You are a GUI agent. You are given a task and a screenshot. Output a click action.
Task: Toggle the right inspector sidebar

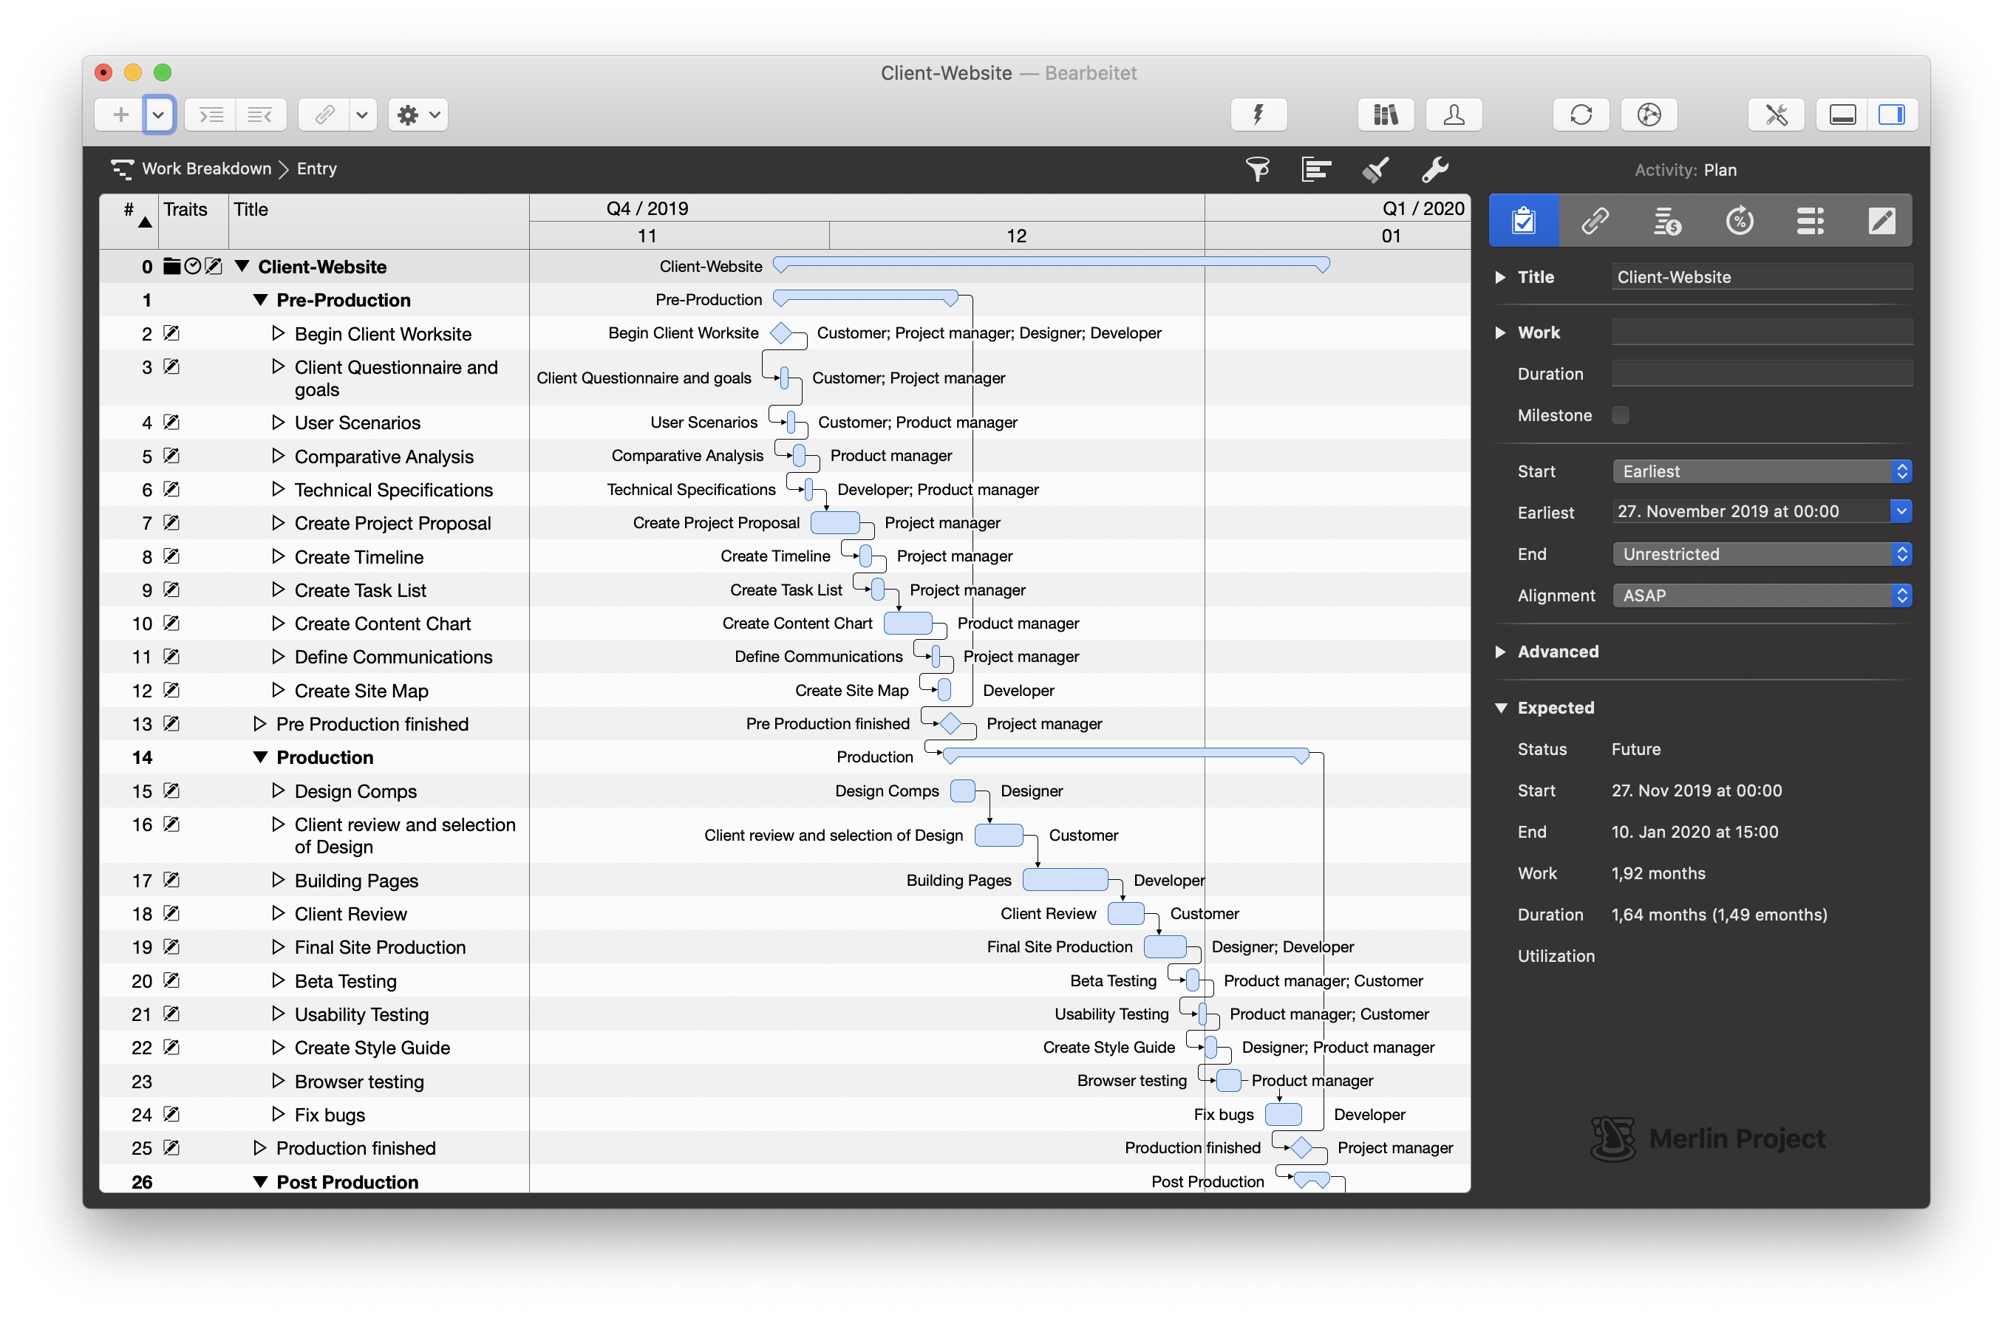coord(1892,114)
